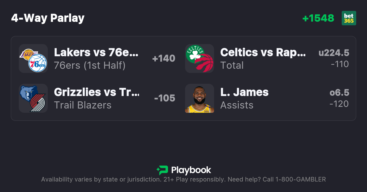Click the +1548 parlay odds
This screenshot has height=192, width=367.
tap(318, 18)
